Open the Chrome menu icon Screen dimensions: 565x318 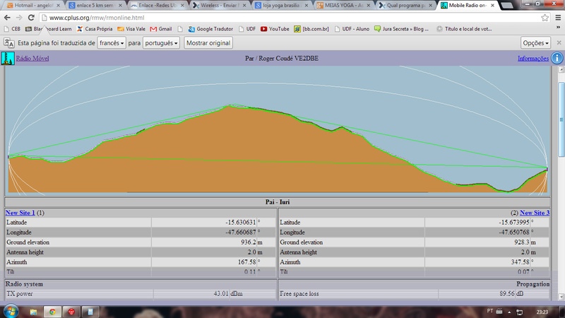[x=558, y=17]
